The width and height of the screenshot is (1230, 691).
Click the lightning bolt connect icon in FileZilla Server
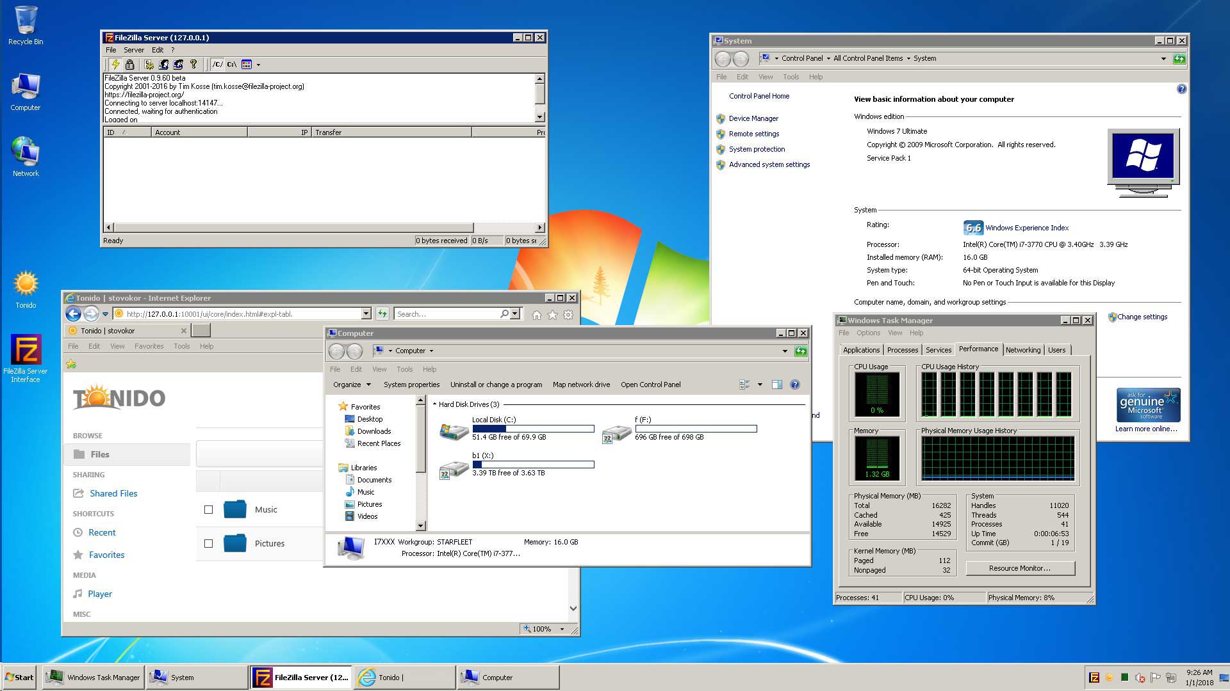(115, 65)
